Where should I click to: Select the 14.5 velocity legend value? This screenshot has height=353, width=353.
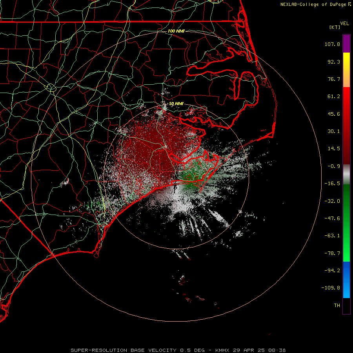(334, 149)
